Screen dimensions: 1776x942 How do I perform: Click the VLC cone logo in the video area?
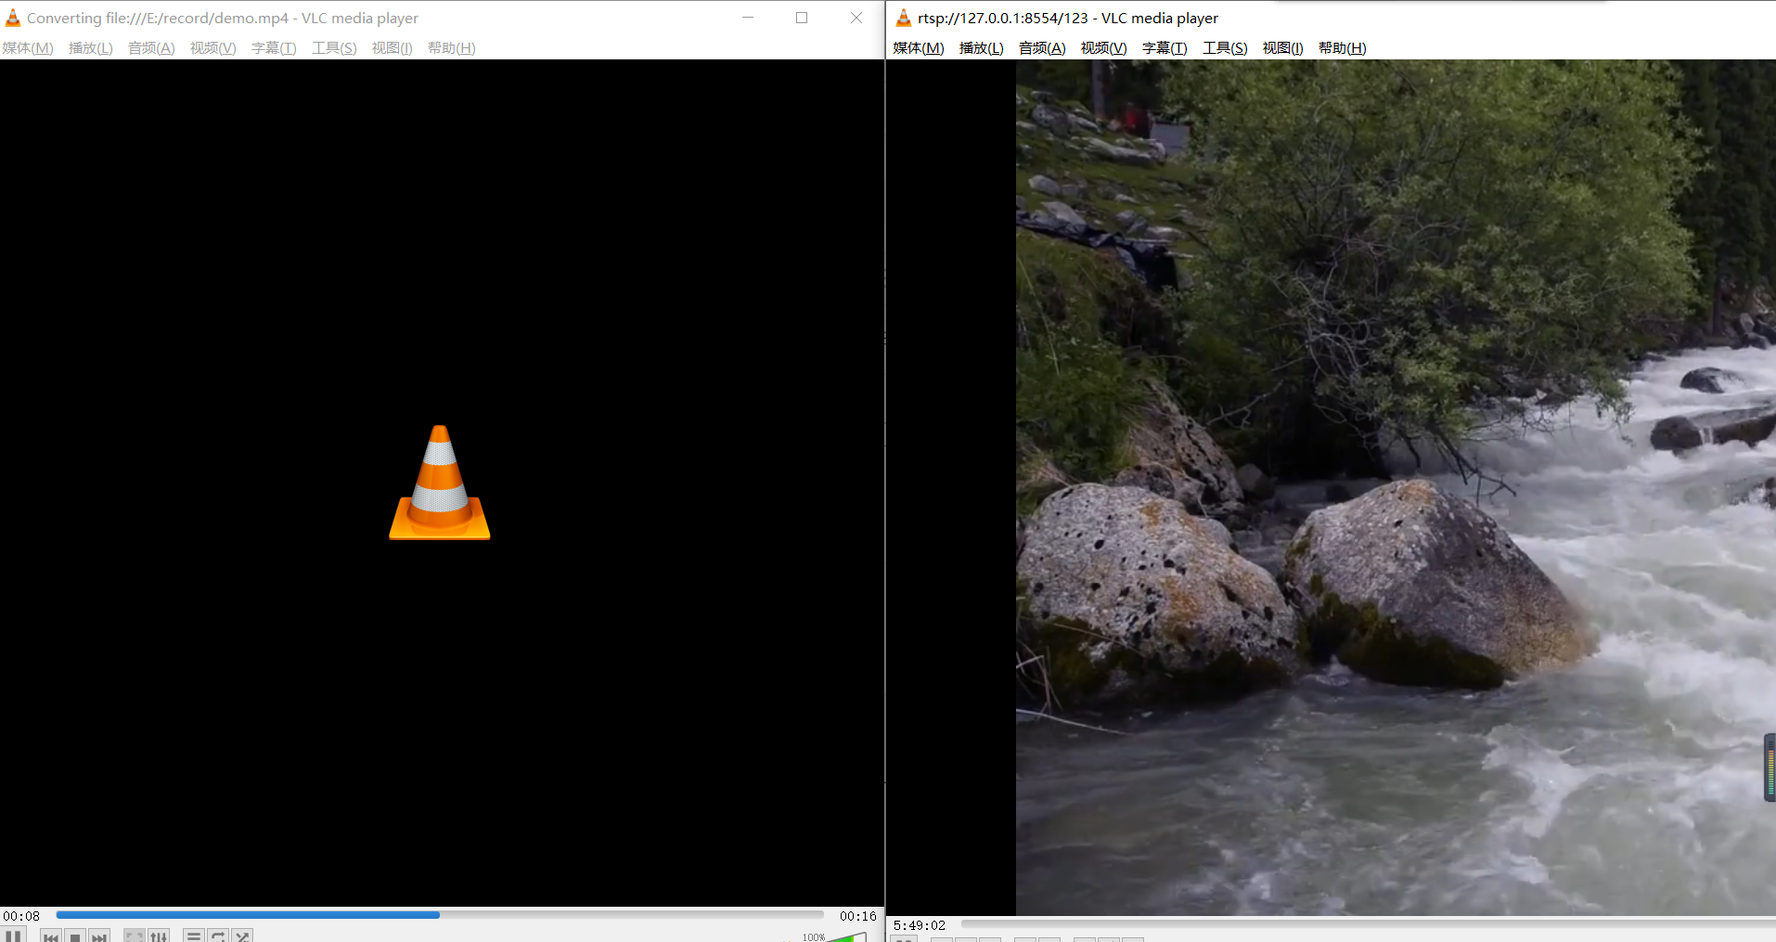tap(439, 483)
